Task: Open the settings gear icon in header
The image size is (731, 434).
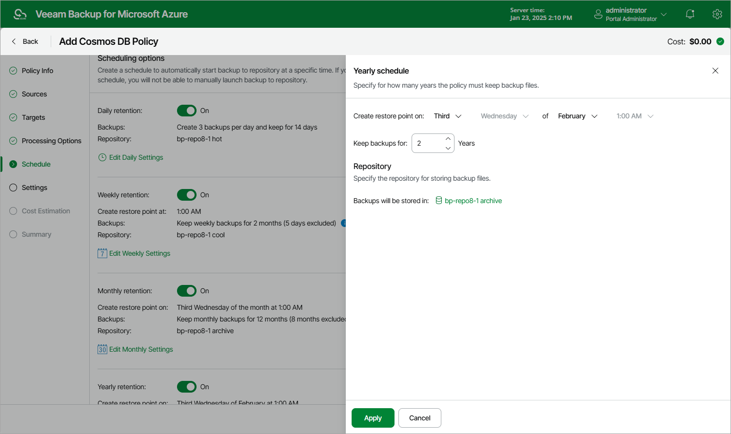Action: tap(717, 14)
